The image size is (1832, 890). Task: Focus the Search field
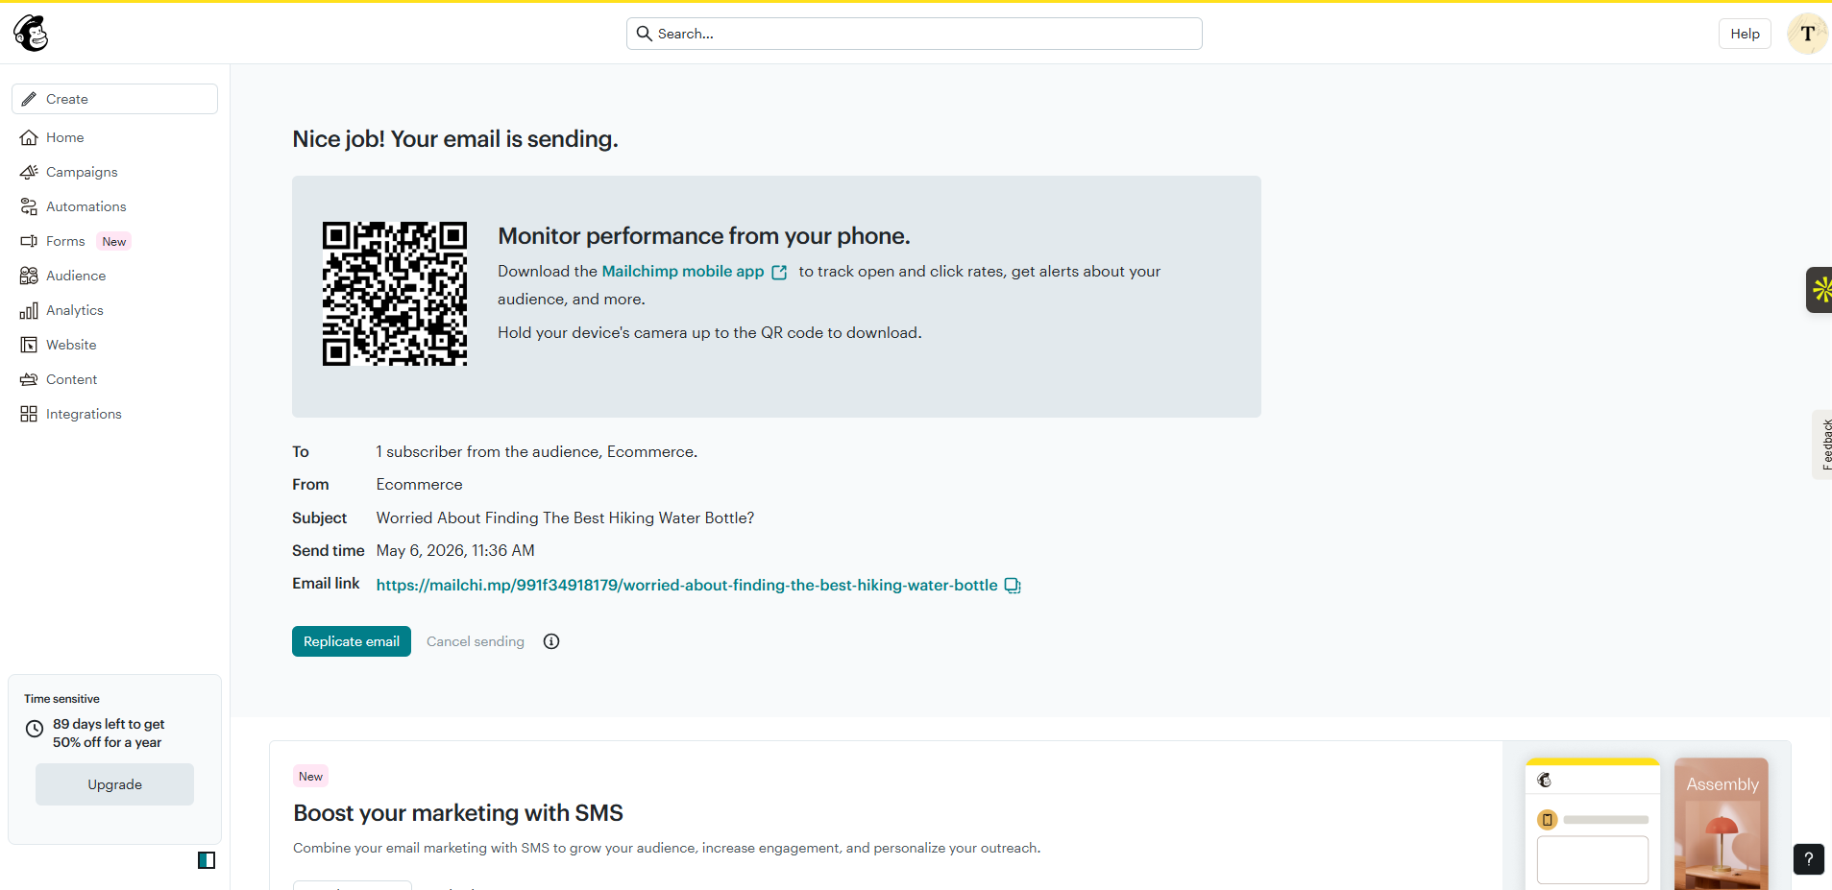tap(914, 34)
